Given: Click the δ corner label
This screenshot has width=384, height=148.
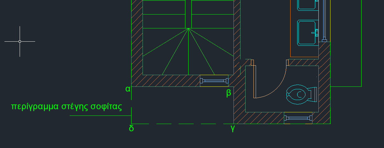Looking at the screenshot, I should click(x=131, y=128).
